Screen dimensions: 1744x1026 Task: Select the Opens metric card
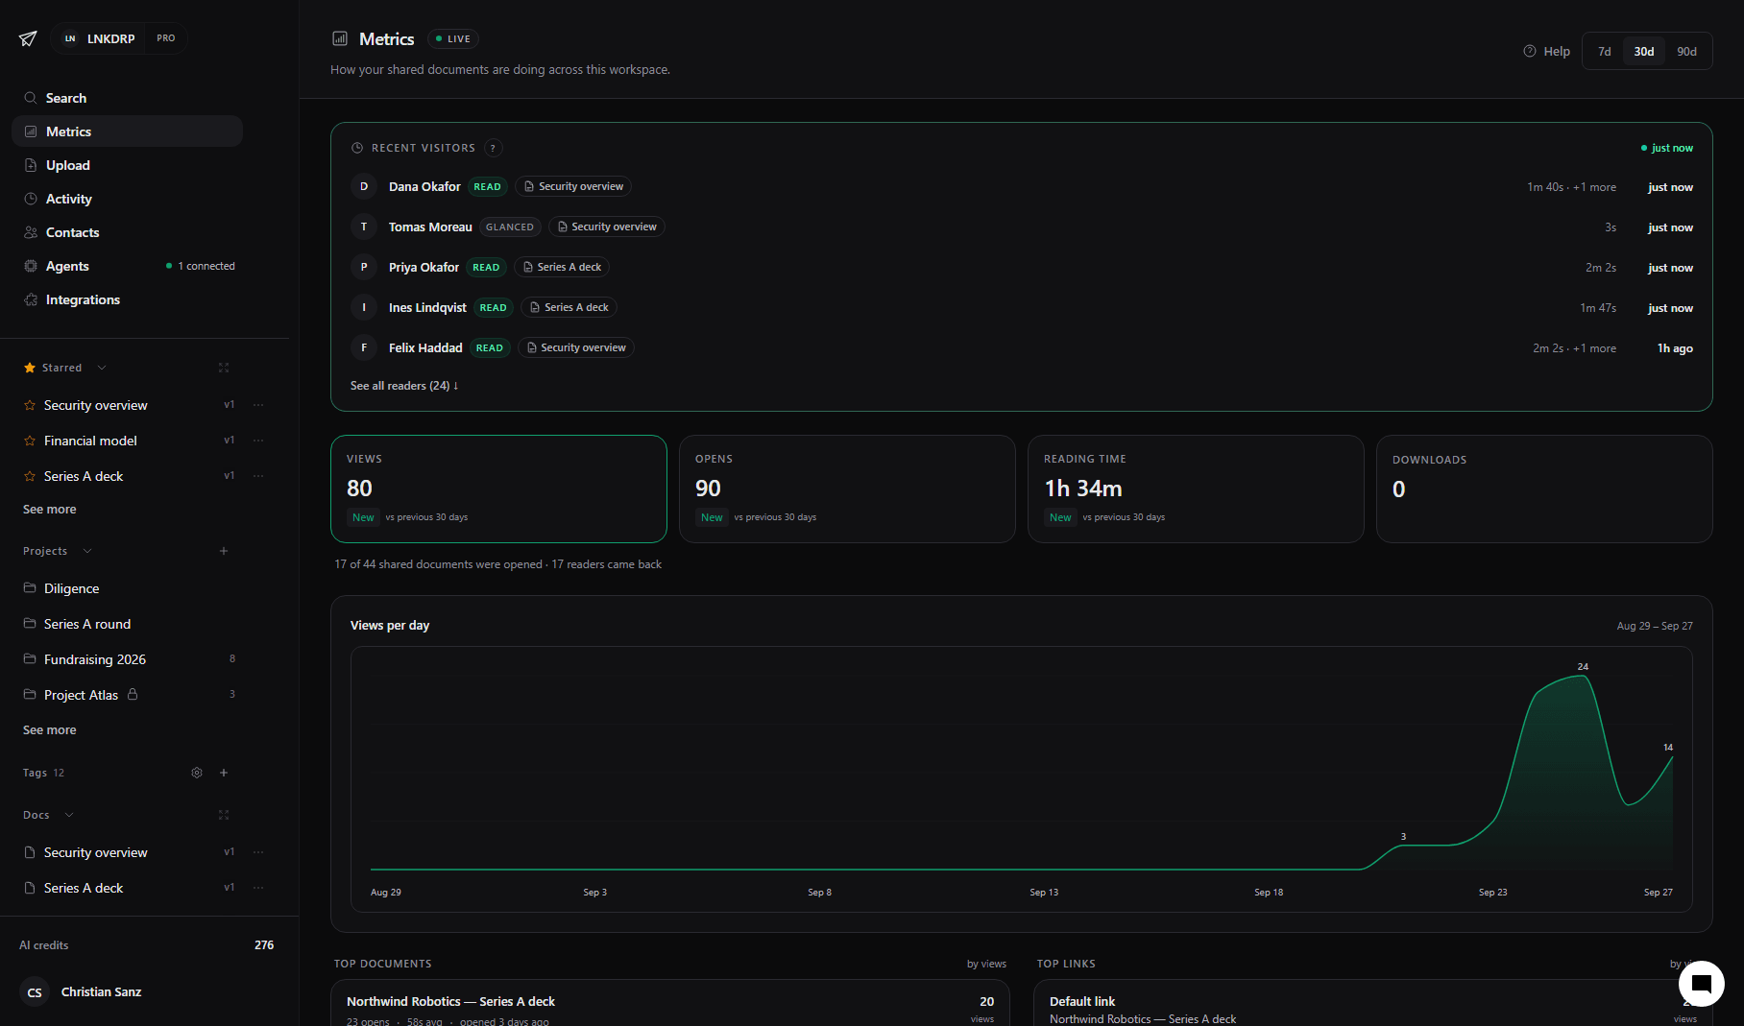coord(847,489)
